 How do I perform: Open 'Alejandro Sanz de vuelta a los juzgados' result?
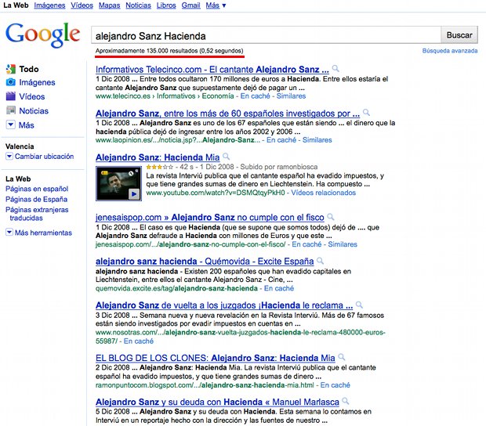click(x=224, y=305)
